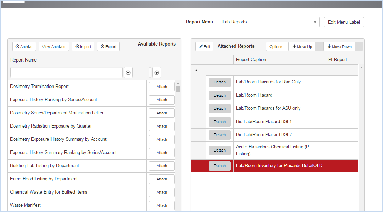Attach the Waste Manifest report
Image resolution: width=383 pixels, height=212 pixels.
pyautogui.click(x=162, y=205)
